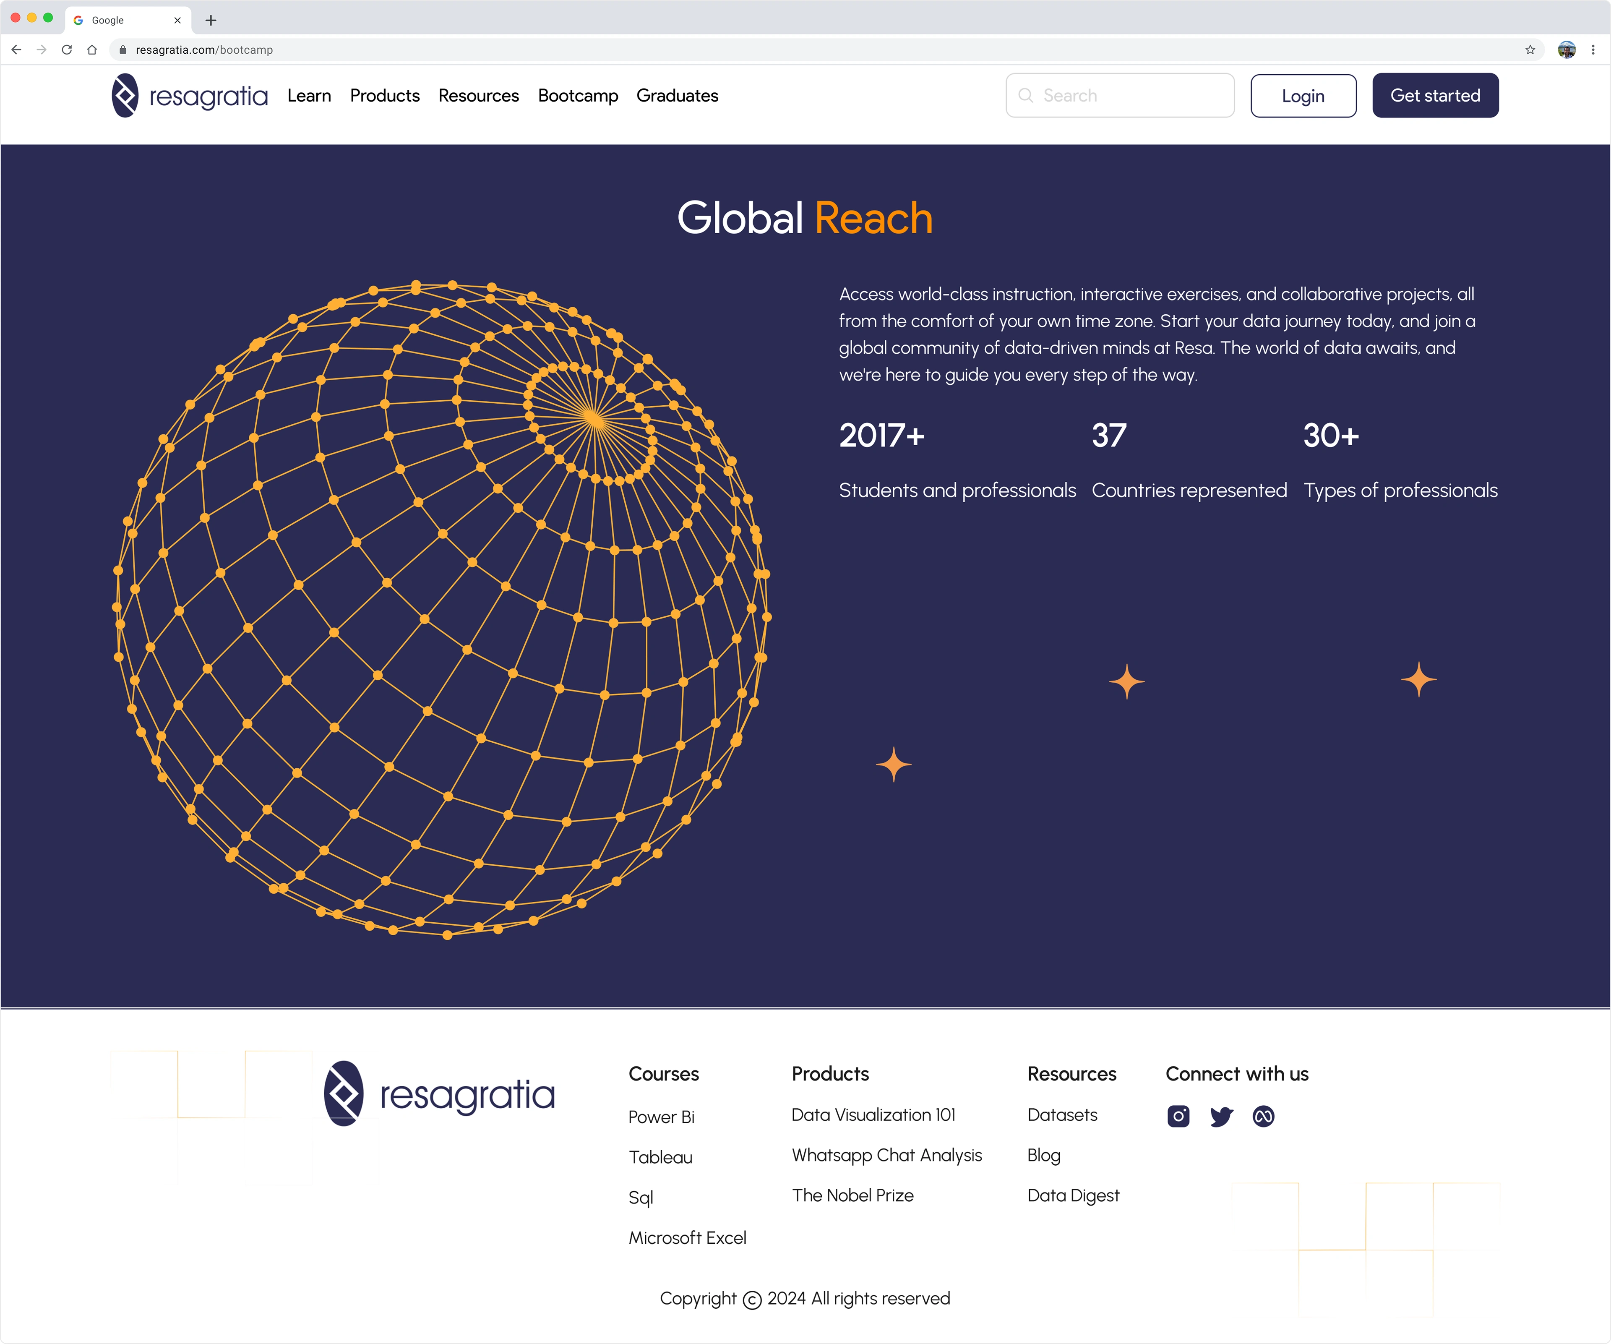Click the 'Products' footer heading

pyautogui.click(x=830, y=1074)
